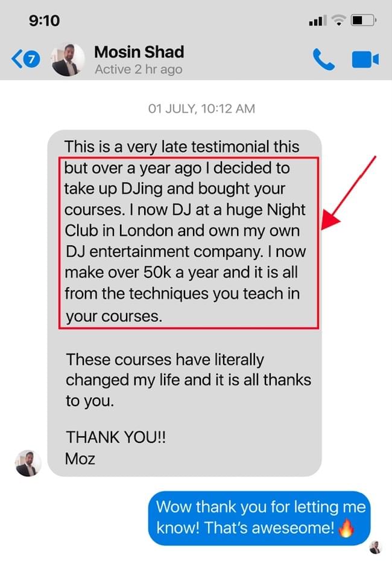Tap the 01 JULY, 10:12 AM timestamp
Image resolution: width=392 pixels, height=565 pixels.
[x=201, y=108]
